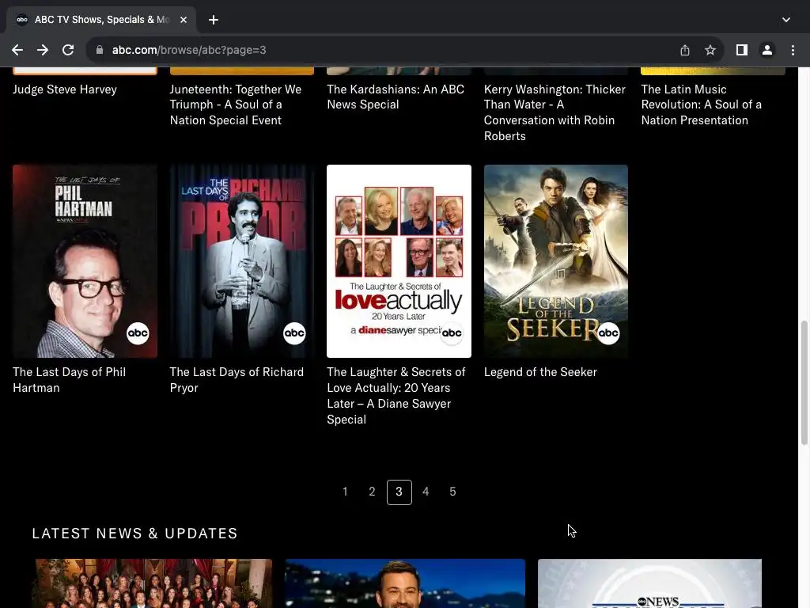This screenshot has height=608, width=810.
Task: Open The Kardashians: An ABC News Special
Action: 396,97
